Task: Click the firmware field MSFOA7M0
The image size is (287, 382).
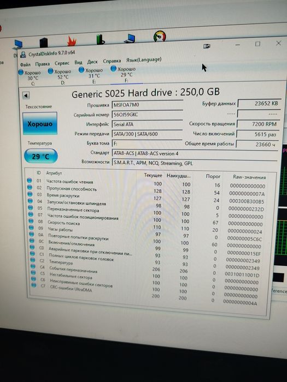Action: point(148,105)
